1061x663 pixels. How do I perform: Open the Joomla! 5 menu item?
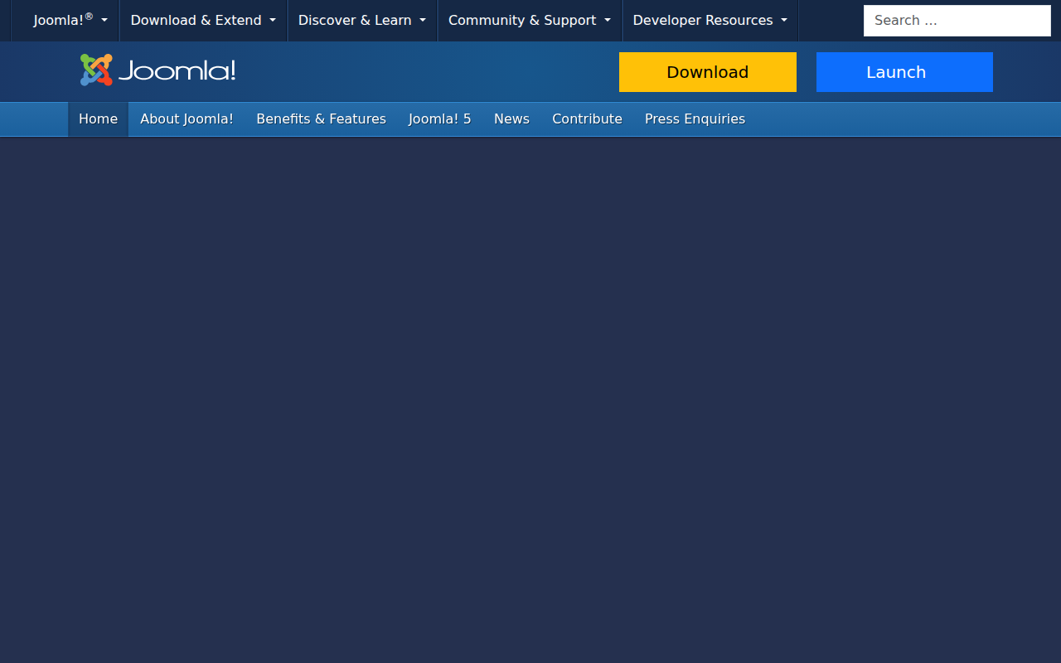pyautogui.click(x=439, y=119)
